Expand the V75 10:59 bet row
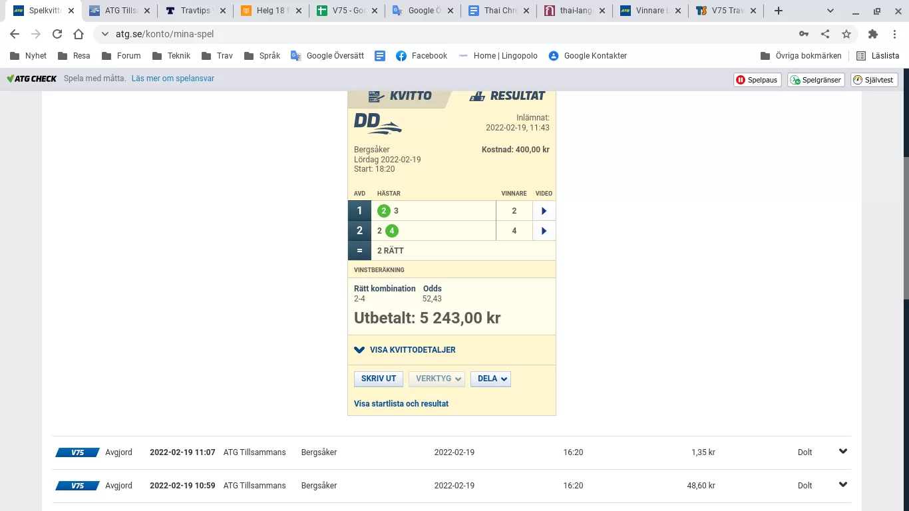The width and height of the screenshot is (909, 511). pyautogui.click(x=843, y=485)
